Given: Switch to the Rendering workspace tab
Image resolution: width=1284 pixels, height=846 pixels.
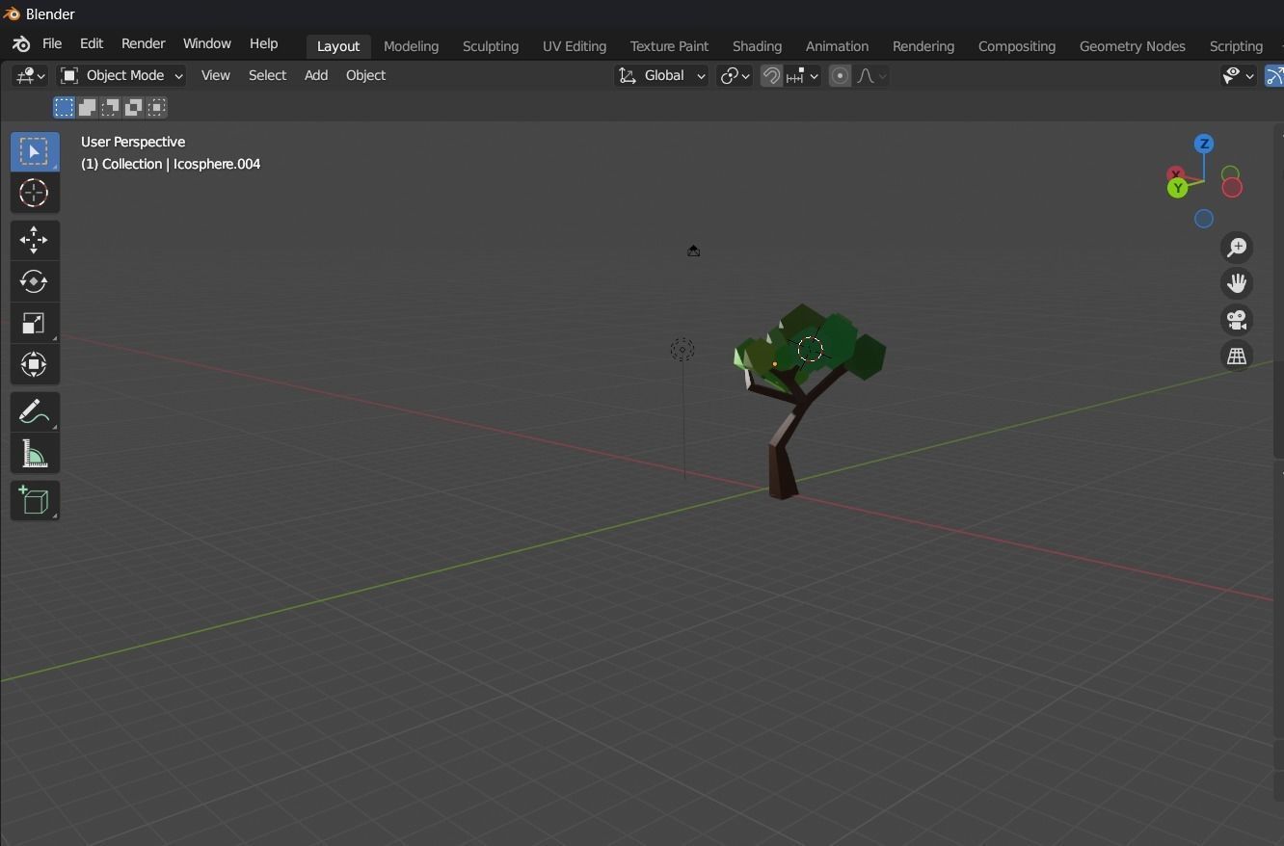Looking at the screenshot, I should tap(923, 46).
